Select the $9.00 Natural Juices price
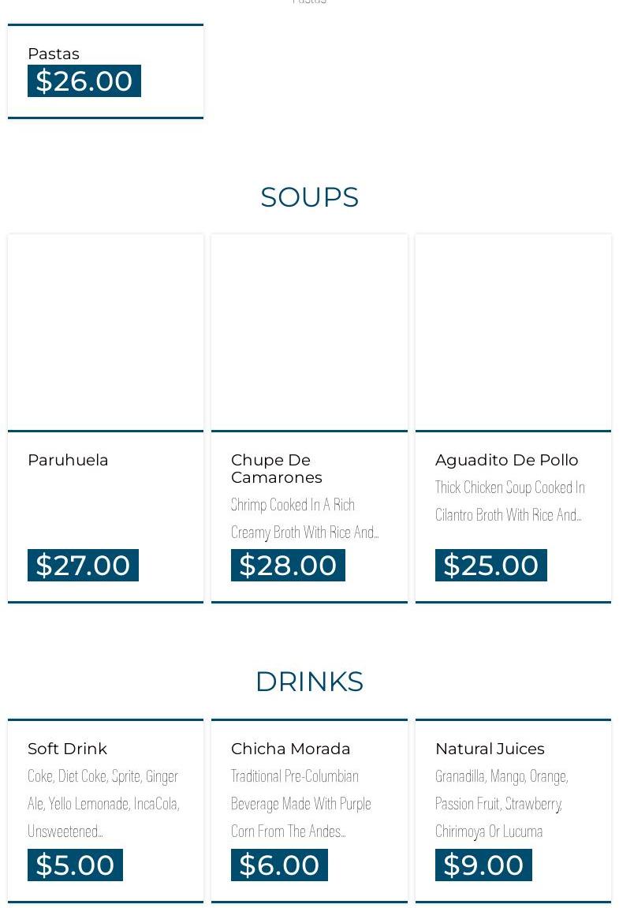Image resolution: width=619 pixels, height=908 pixels. point(483,865)
